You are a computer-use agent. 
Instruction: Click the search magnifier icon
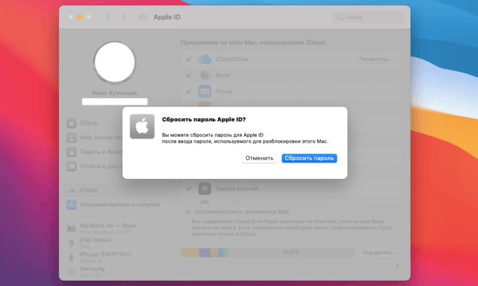pyautogui.click(x=340, y=17)
